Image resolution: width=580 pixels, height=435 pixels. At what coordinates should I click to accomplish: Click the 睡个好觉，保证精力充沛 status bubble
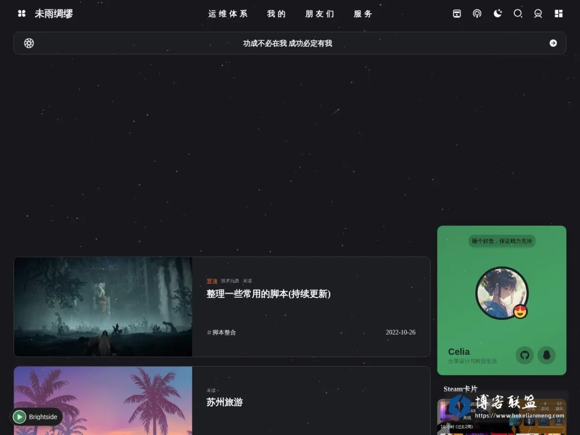[x=502, y=241]
